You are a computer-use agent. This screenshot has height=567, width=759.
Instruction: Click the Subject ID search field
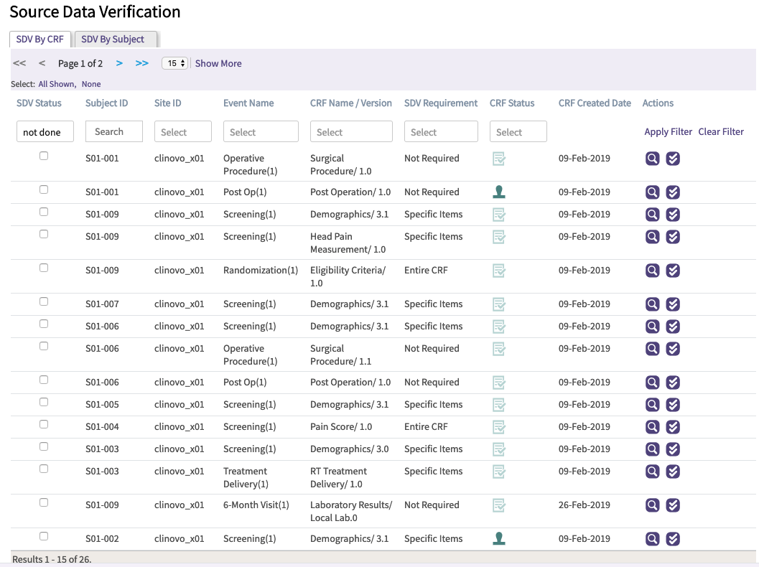[113, 132]
